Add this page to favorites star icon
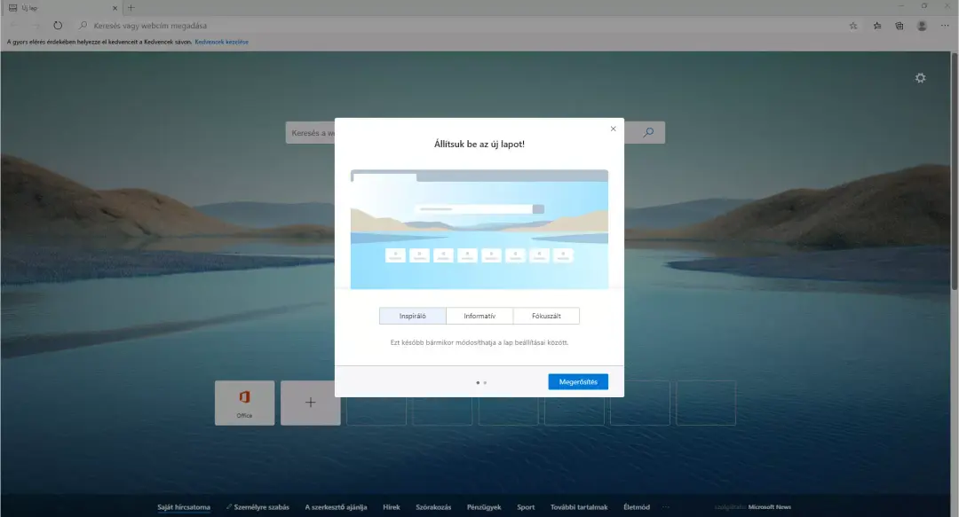This screenshot has height=517, width=959. tap(853, 26)
